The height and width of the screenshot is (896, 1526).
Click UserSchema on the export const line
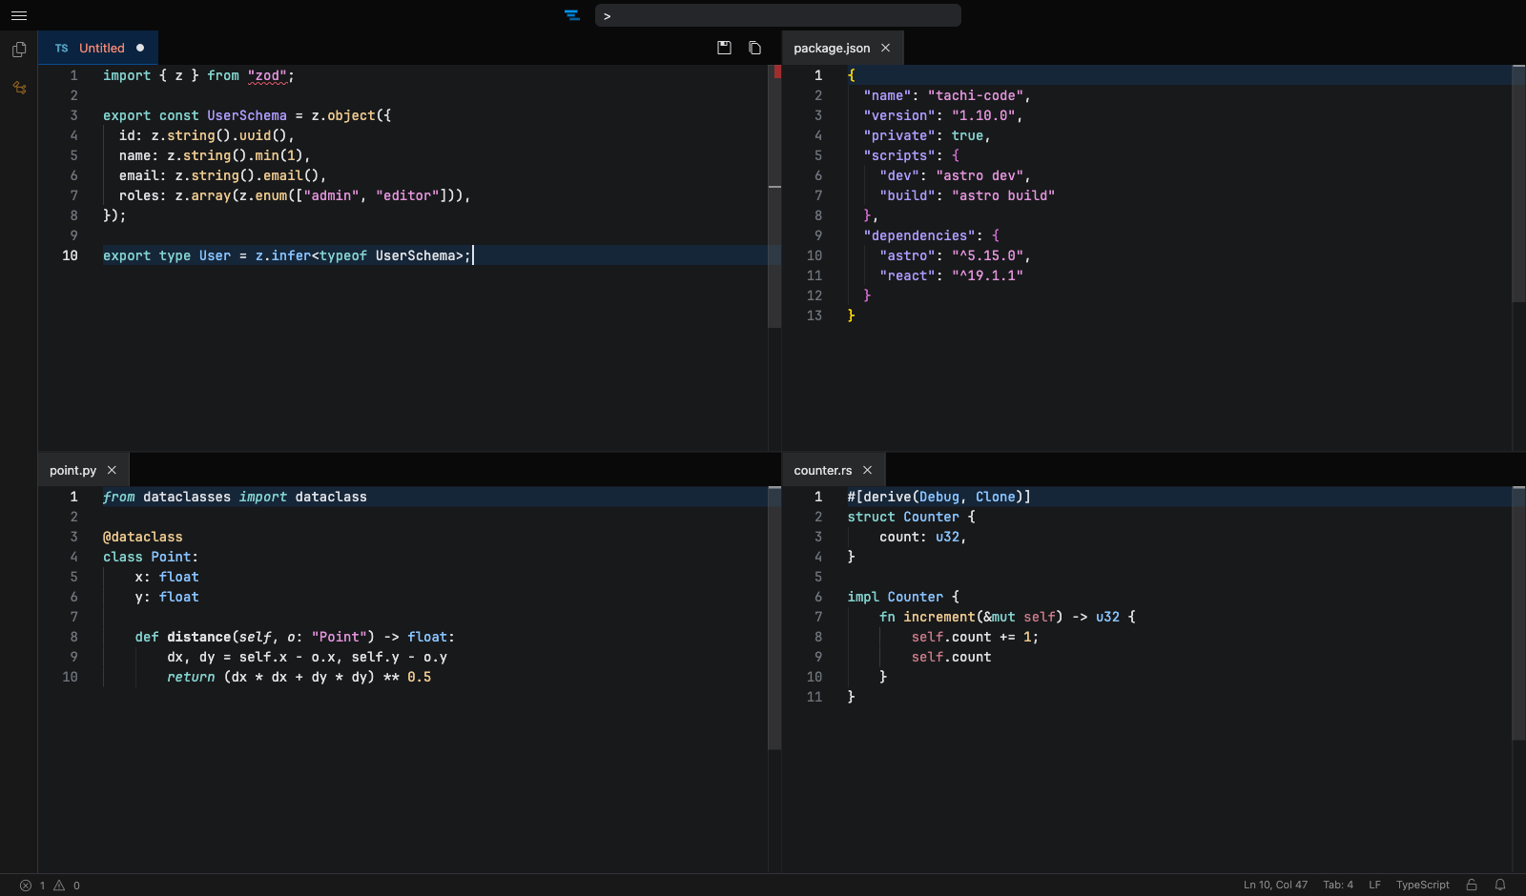(247, 115)
